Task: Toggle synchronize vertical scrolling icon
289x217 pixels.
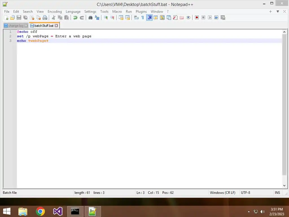Action: 121,18
